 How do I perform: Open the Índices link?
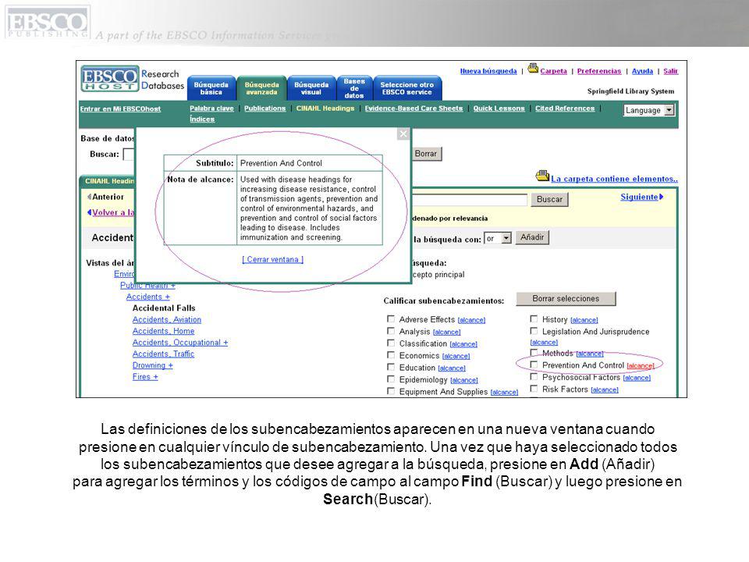click(x=202, y=119)
